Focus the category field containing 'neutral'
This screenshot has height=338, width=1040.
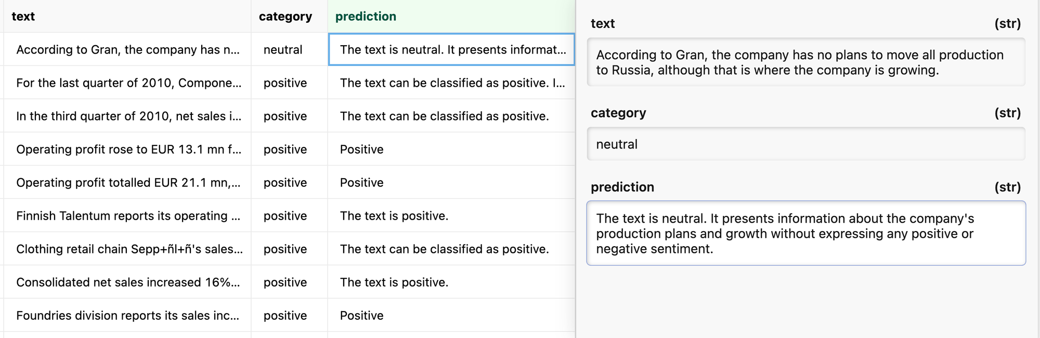point(805,144)
